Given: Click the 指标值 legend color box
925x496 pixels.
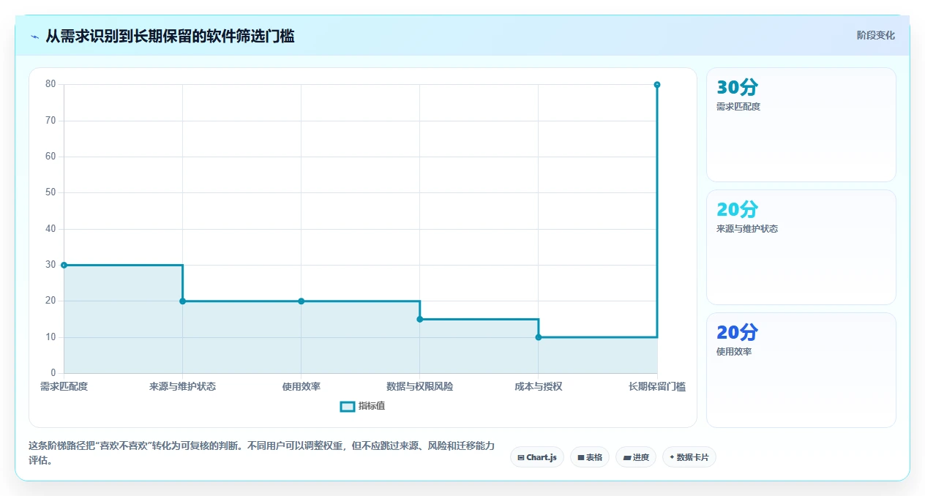Looking at the screenshot, I should (x=348, y=406).
